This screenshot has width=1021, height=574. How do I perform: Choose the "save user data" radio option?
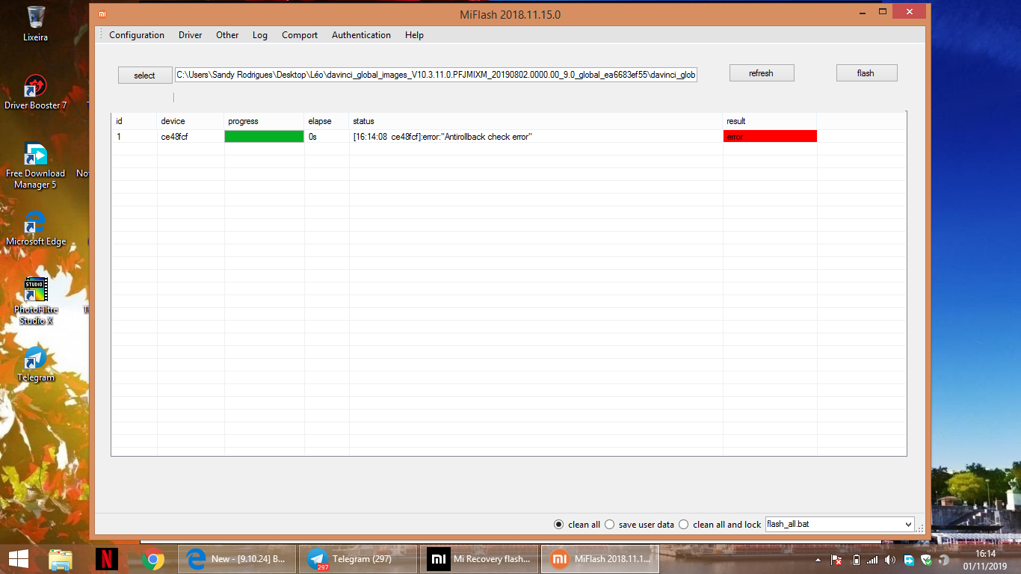[610, 525]
